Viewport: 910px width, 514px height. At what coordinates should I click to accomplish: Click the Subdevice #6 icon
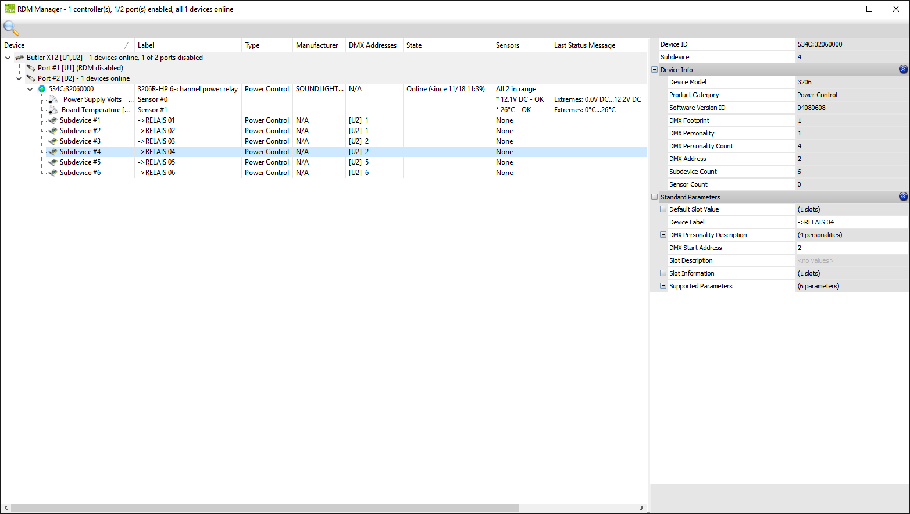pos(53,173)
